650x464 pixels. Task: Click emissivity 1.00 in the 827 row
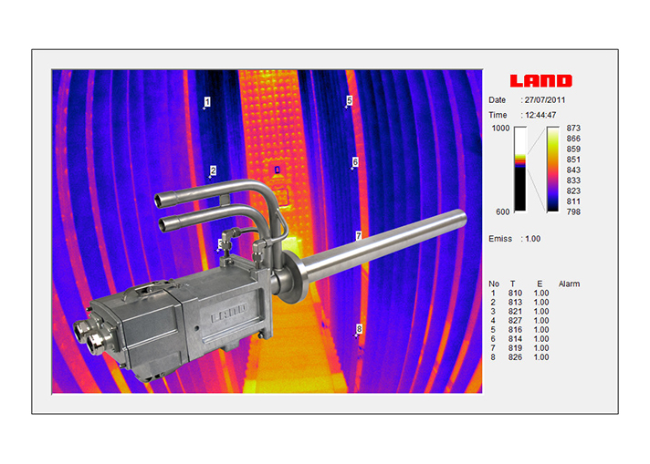tap(541, 320)
